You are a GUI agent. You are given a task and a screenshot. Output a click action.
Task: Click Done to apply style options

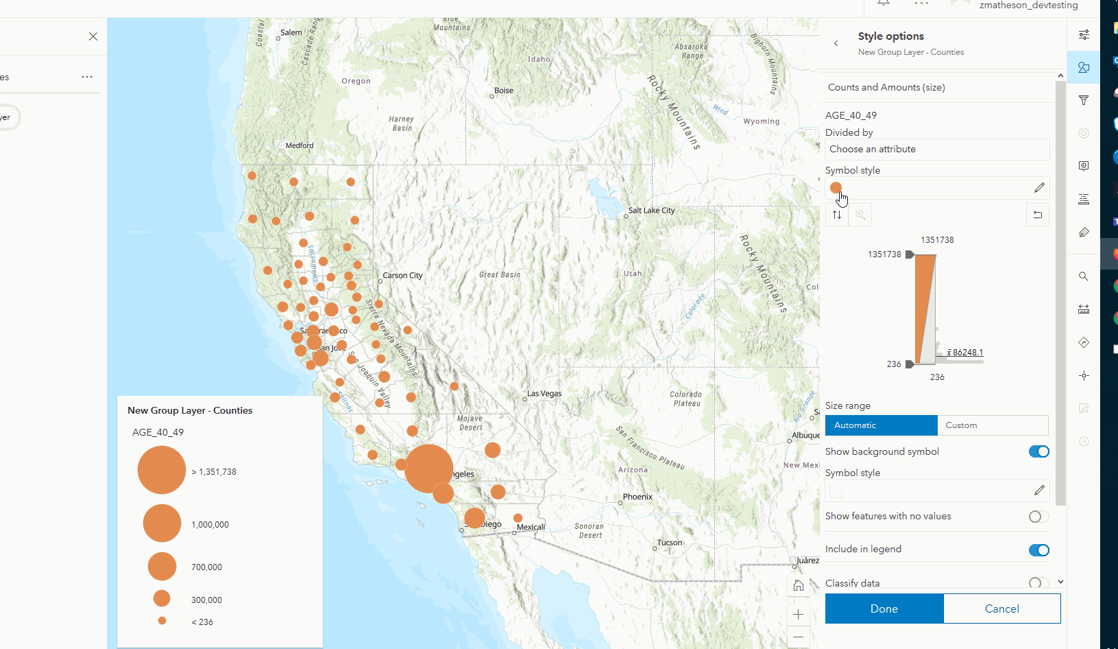[884, 609]
